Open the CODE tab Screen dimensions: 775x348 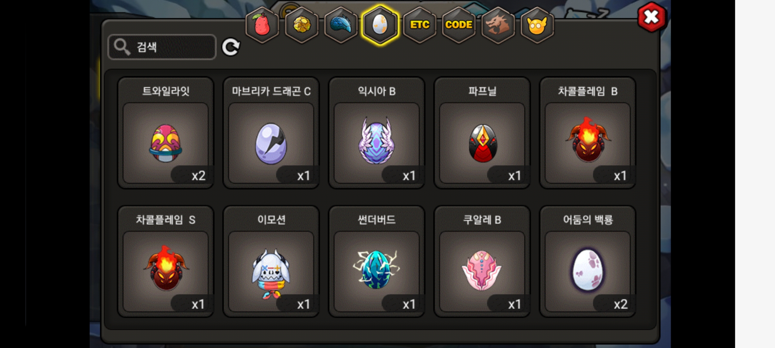pos(459,25)
